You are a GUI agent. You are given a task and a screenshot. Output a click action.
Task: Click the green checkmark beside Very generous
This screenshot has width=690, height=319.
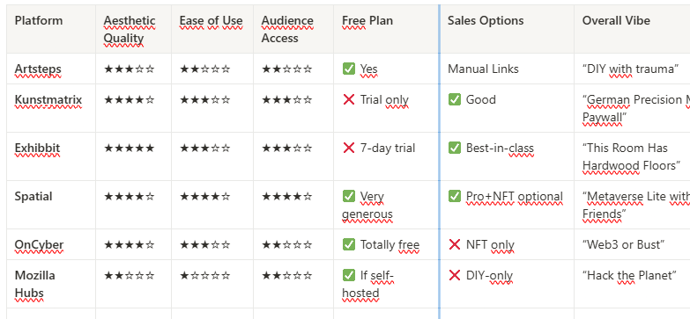tap(348, 196)
